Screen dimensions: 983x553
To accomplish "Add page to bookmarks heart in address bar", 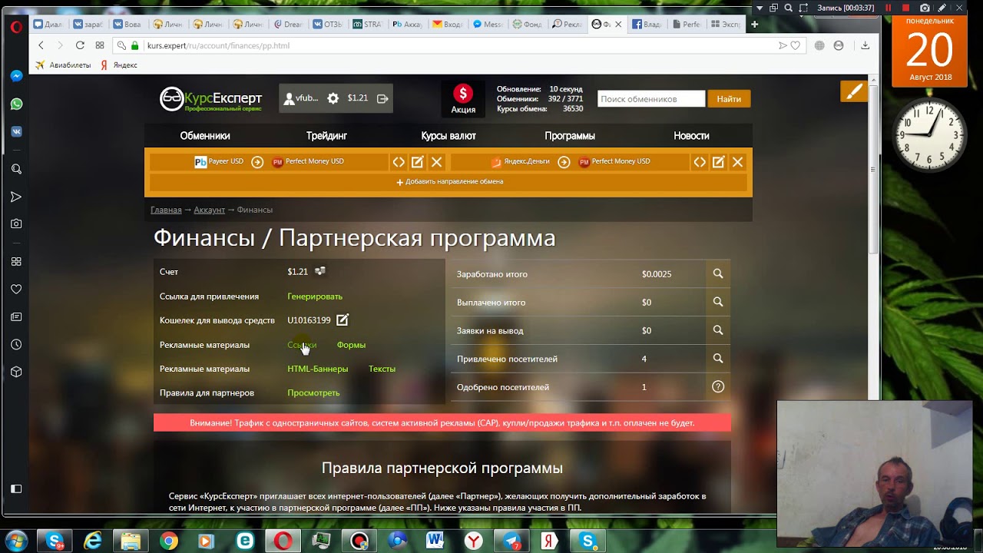I will [x=796, y=45].
